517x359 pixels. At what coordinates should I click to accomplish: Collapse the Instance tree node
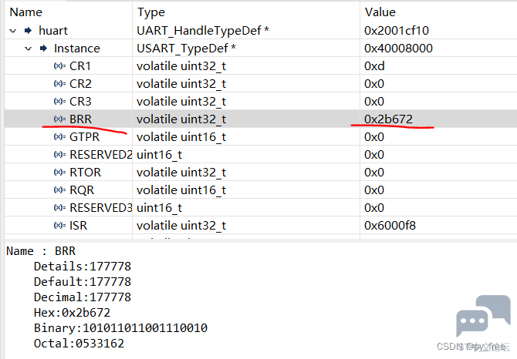[29, 49]
